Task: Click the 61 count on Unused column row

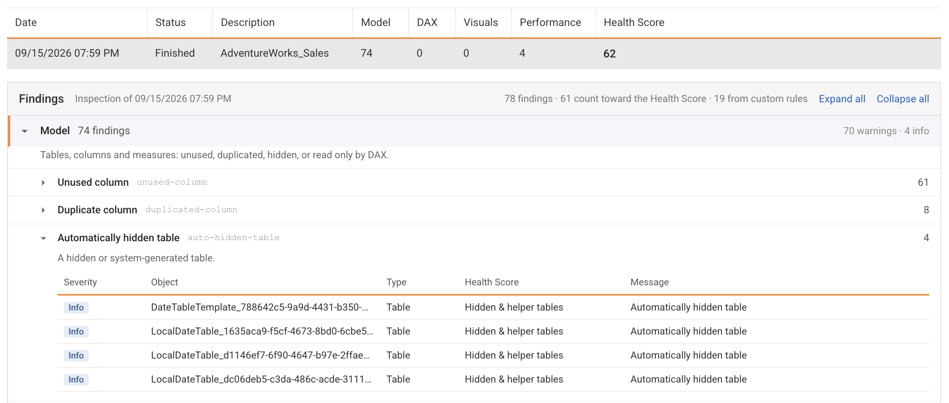Action: (x=923, y=182)
